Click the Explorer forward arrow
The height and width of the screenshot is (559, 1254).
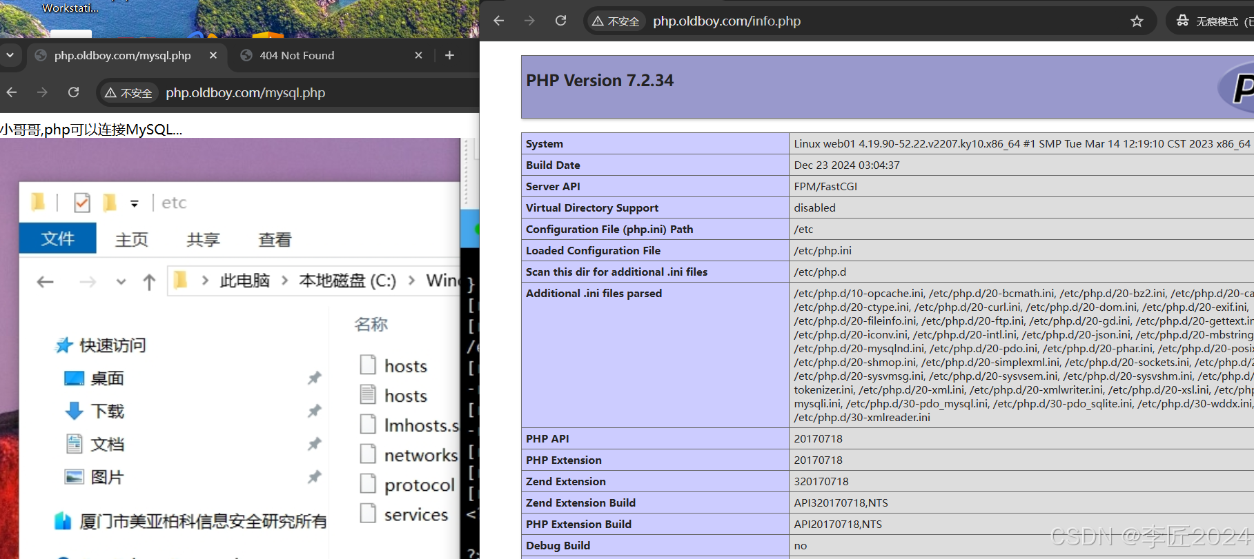(x=88, y=281)
